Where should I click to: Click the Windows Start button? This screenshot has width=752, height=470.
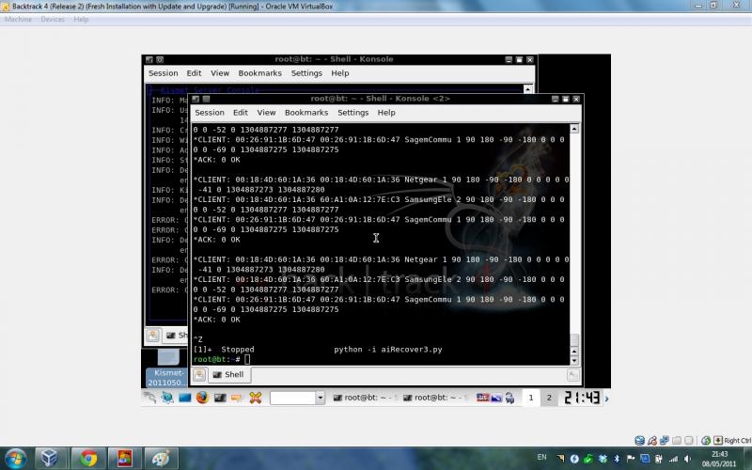click(x=16, y=458)
